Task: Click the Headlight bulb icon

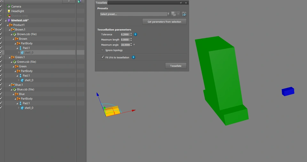Action: [x=9, y=11]
